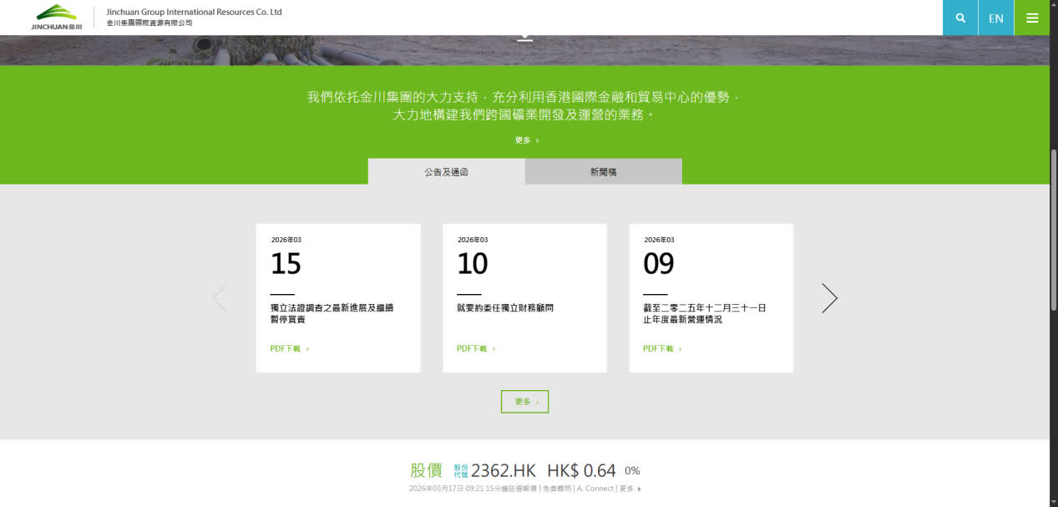Open the search magnifier icon
This screenshot has height=507, width=1058.
click(960, 18)
